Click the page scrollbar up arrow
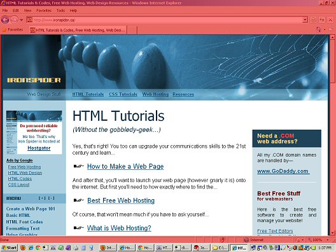 coord(332,38)
